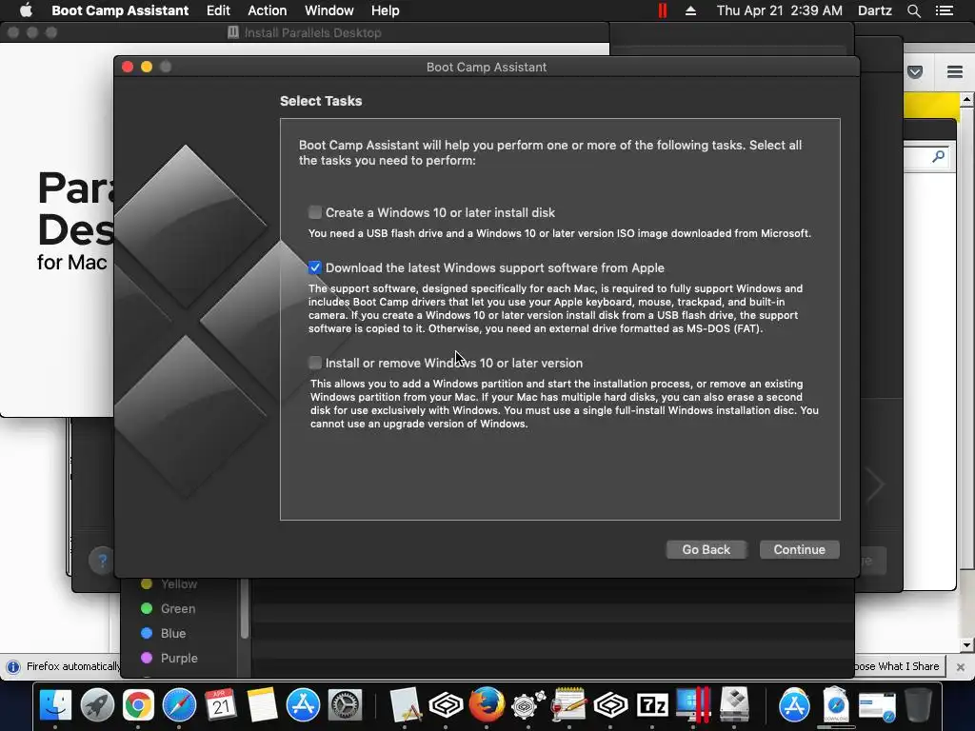Click the Firefox search magnifier icon
This screenshot has width=975, height=731.
(938, 157)
